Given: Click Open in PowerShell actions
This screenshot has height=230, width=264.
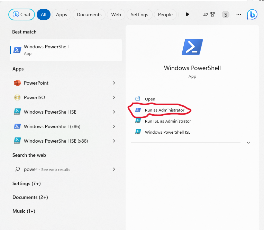Looking at the screenshot, I should [x=150, y=99].
